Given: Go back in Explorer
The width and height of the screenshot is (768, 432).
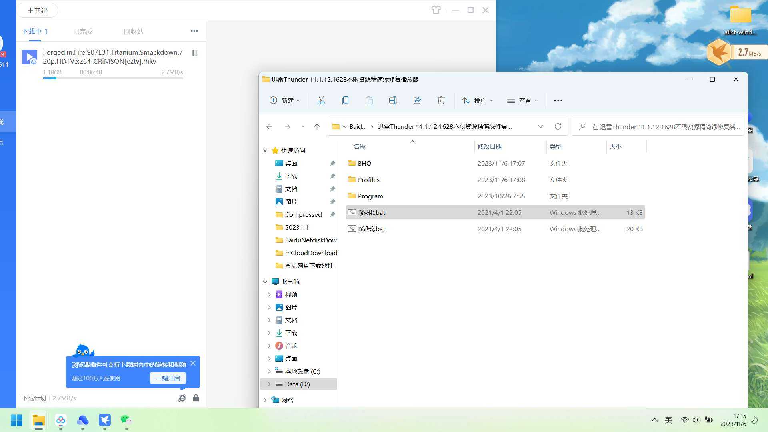Looking at the screenshot, I should (269, 127).
